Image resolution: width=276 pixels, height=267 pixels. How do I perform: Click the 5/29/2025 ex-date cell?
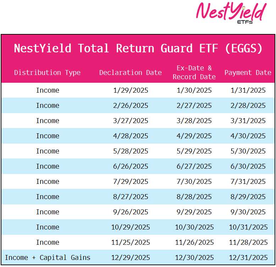(x=194, y=151)
